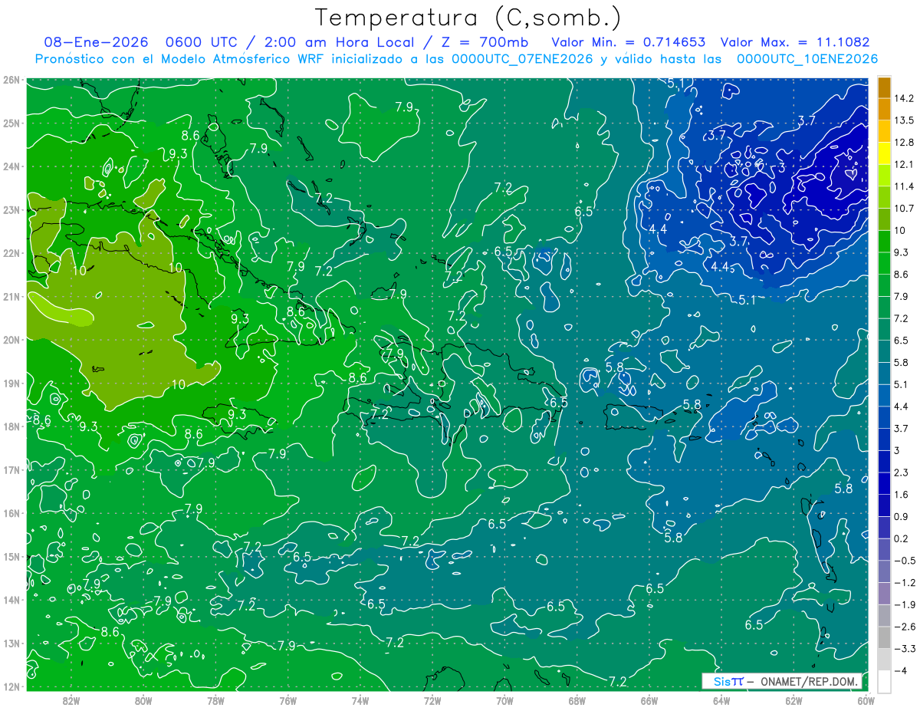Click the colorbar label '1.6'
The width and height of the screenshot is (920, 711).
click(901, 494)
